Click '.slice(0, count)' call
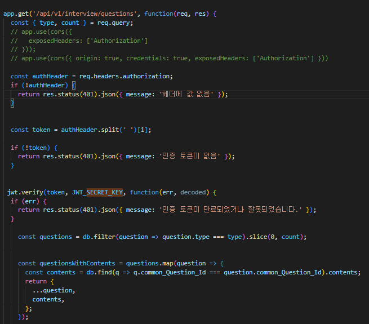369x324 pixels. [x=274, y=237]
